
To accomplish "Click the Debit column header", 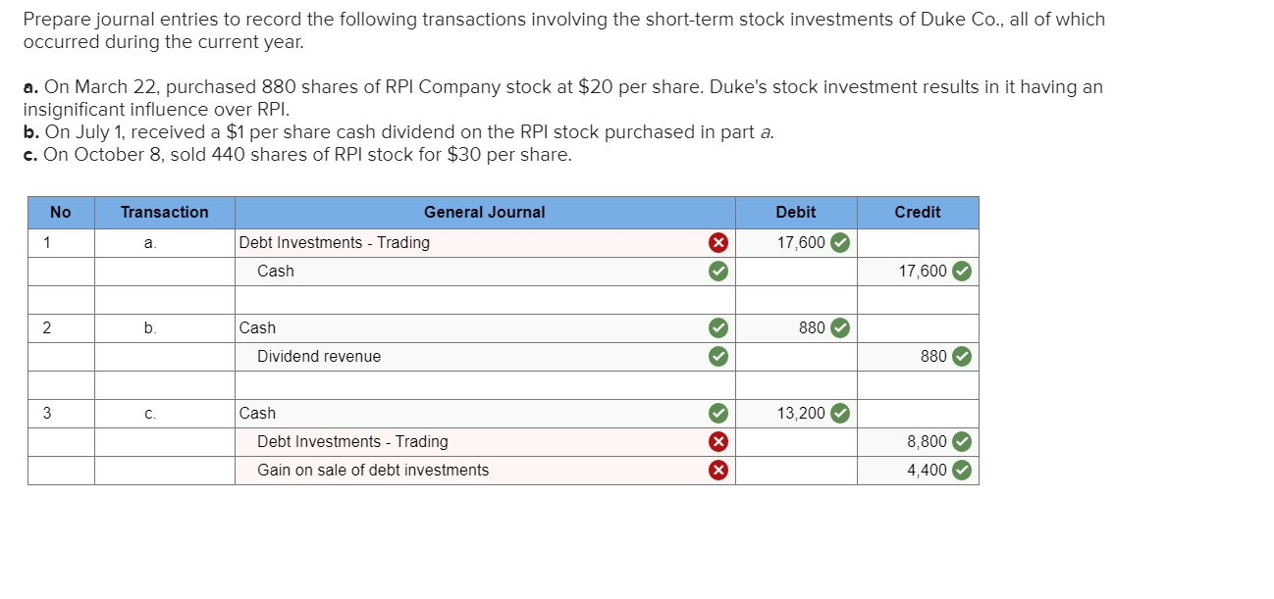I will click(796, 213).
